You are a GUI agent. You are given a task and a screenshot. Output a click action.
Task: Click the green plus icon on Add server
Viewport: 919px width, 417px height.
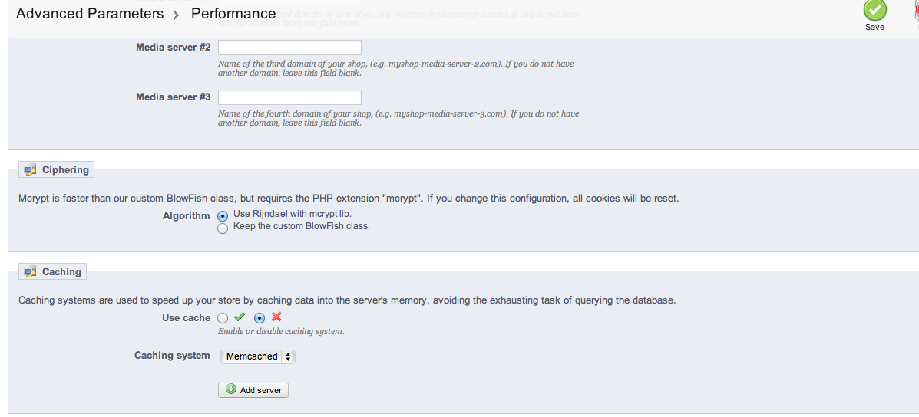click(x=231, y=389)
